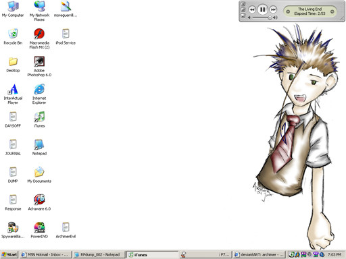Open the Windows Start menu

(x=9, y=255)
